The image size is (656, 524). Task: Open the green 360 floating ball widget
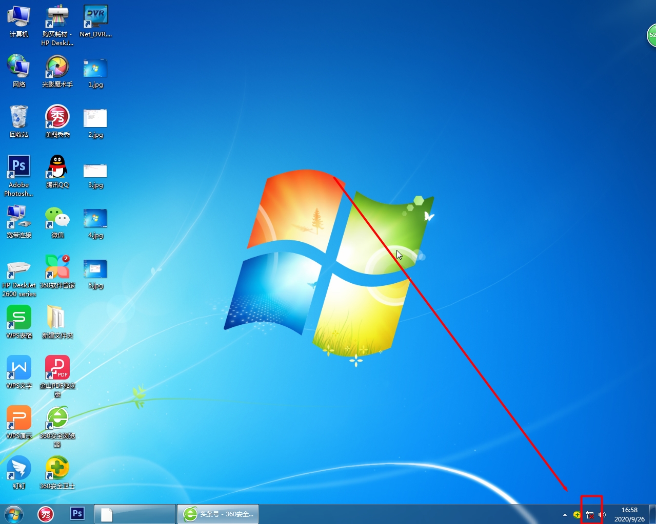pos(651,35)
